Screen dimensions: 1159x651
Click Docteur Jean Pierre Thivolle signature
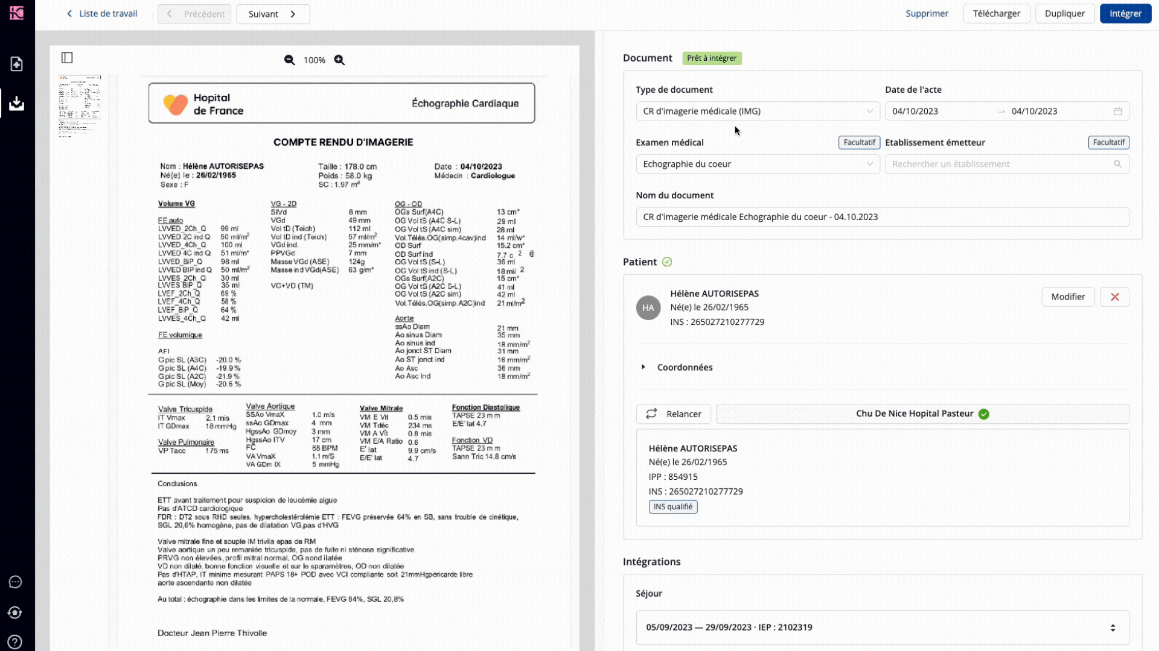coord(212,633)
